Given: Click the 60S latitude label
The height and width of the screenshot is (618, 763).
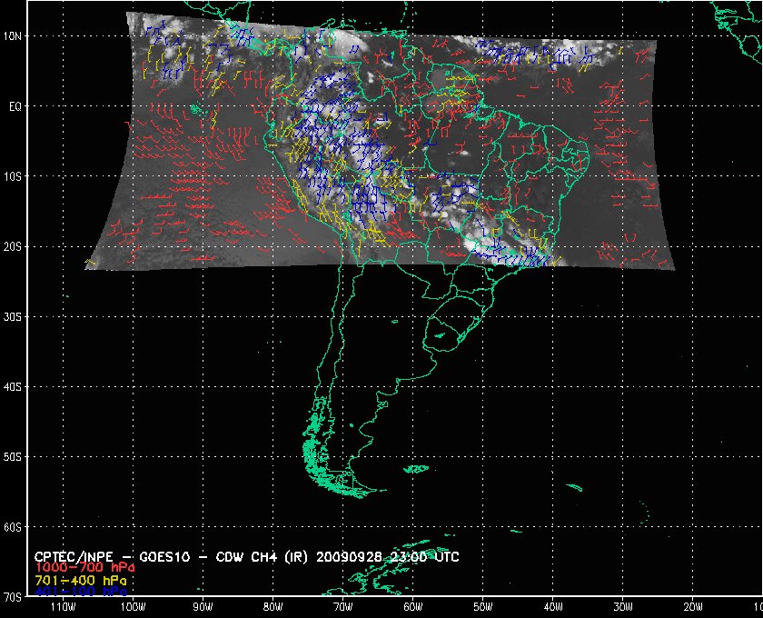Looking at the screenshot, I should coord(12,527).
